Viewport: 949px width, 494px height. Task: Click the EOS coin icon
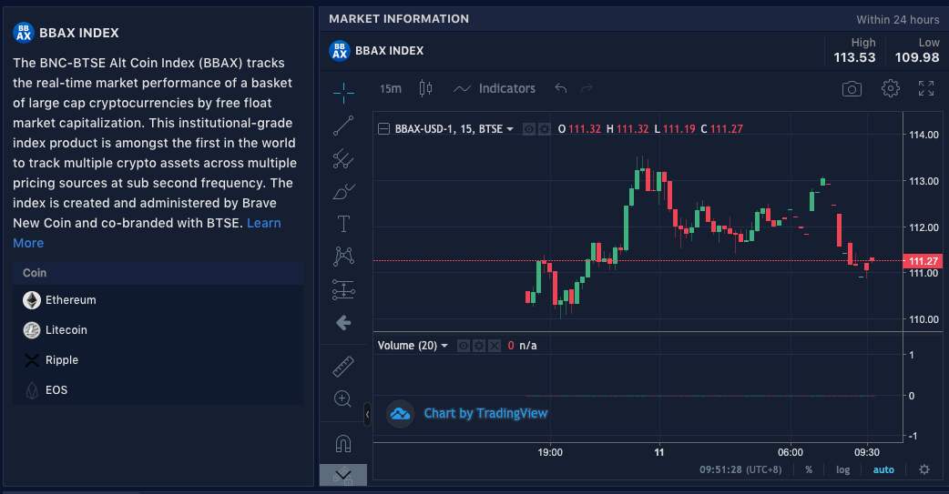(32, 390)
